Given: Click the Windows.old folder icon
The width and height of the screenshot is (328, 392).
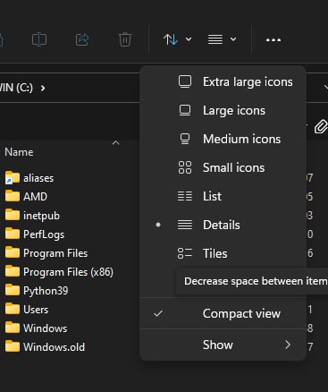Looking at the screenshot, I should 13,346.
